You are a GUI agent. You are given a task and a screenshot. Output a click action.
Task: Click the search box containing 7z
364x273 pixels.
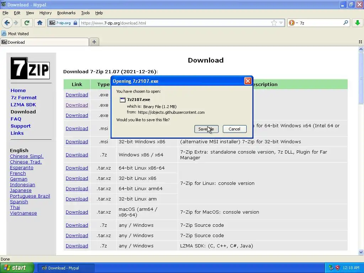[320, 23]
